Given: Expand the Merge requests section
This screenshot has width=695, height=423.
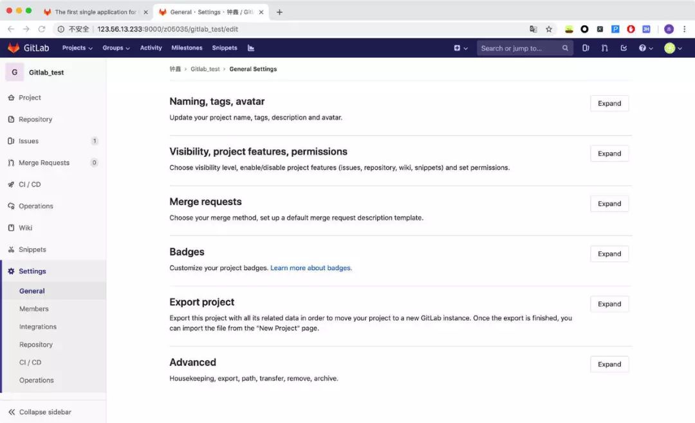Looking at the screenshot, I should point(609,203).
